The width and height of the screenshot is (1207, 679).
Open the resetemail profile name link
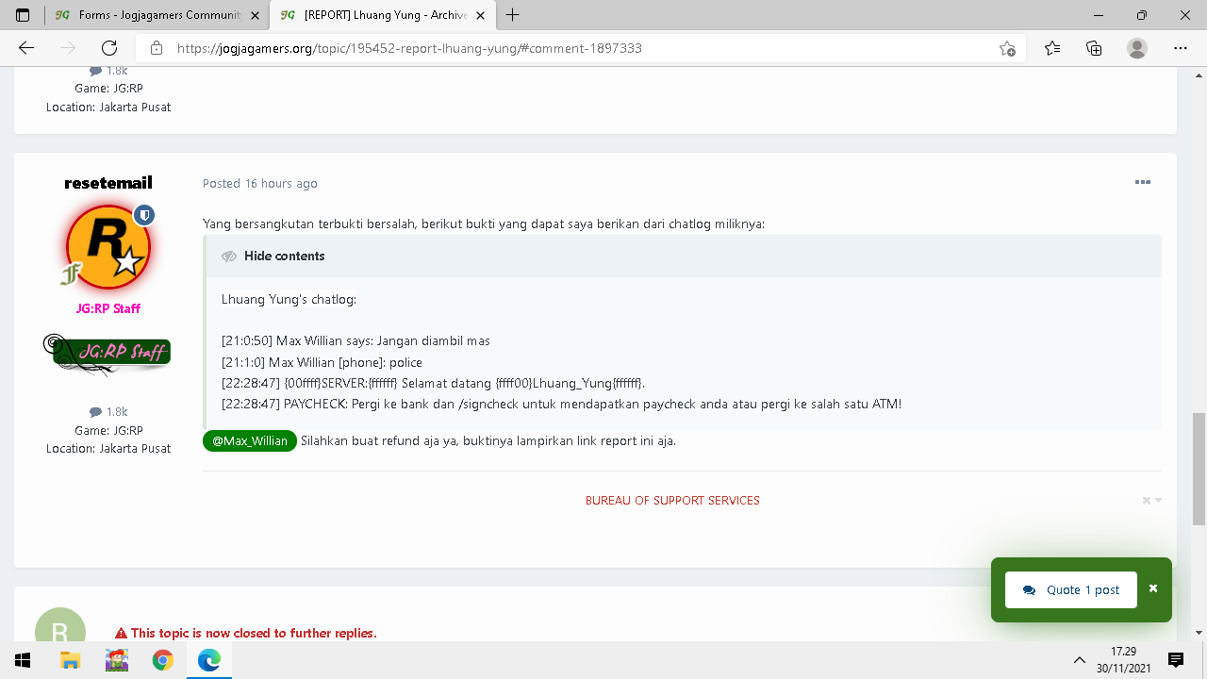point(108,183)
